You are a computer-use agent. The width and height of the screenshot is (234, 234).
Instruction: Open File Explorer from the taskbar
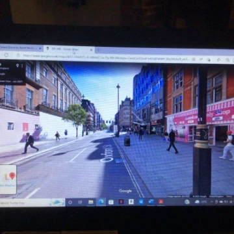(x=91, y=202)
